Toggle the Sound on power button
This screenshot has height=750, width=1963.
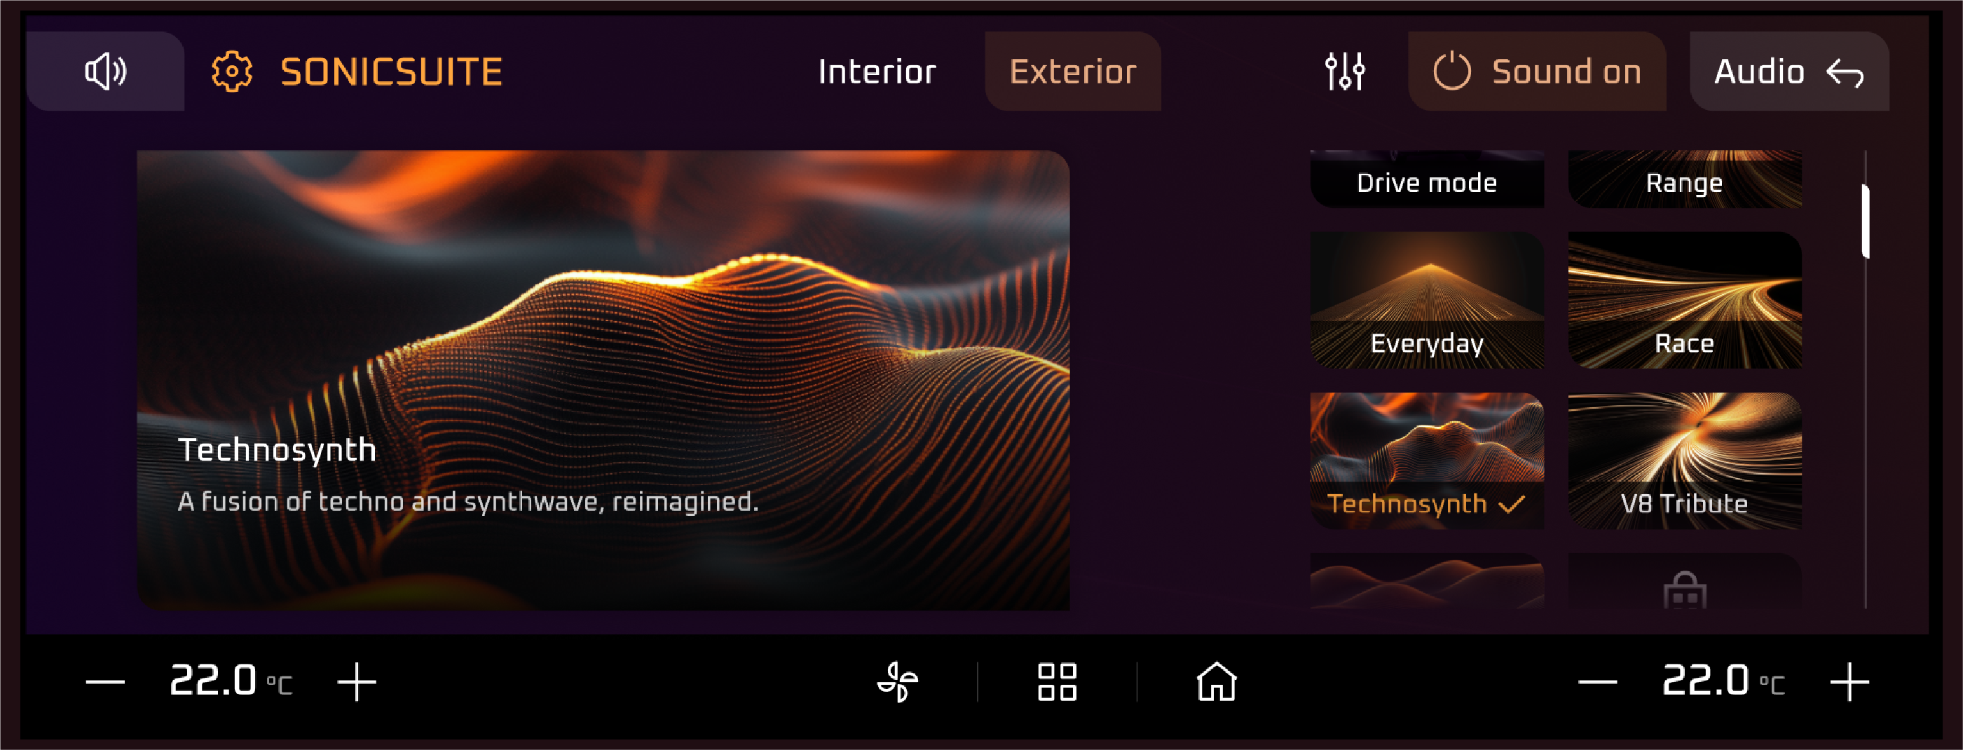point(1537,71)
